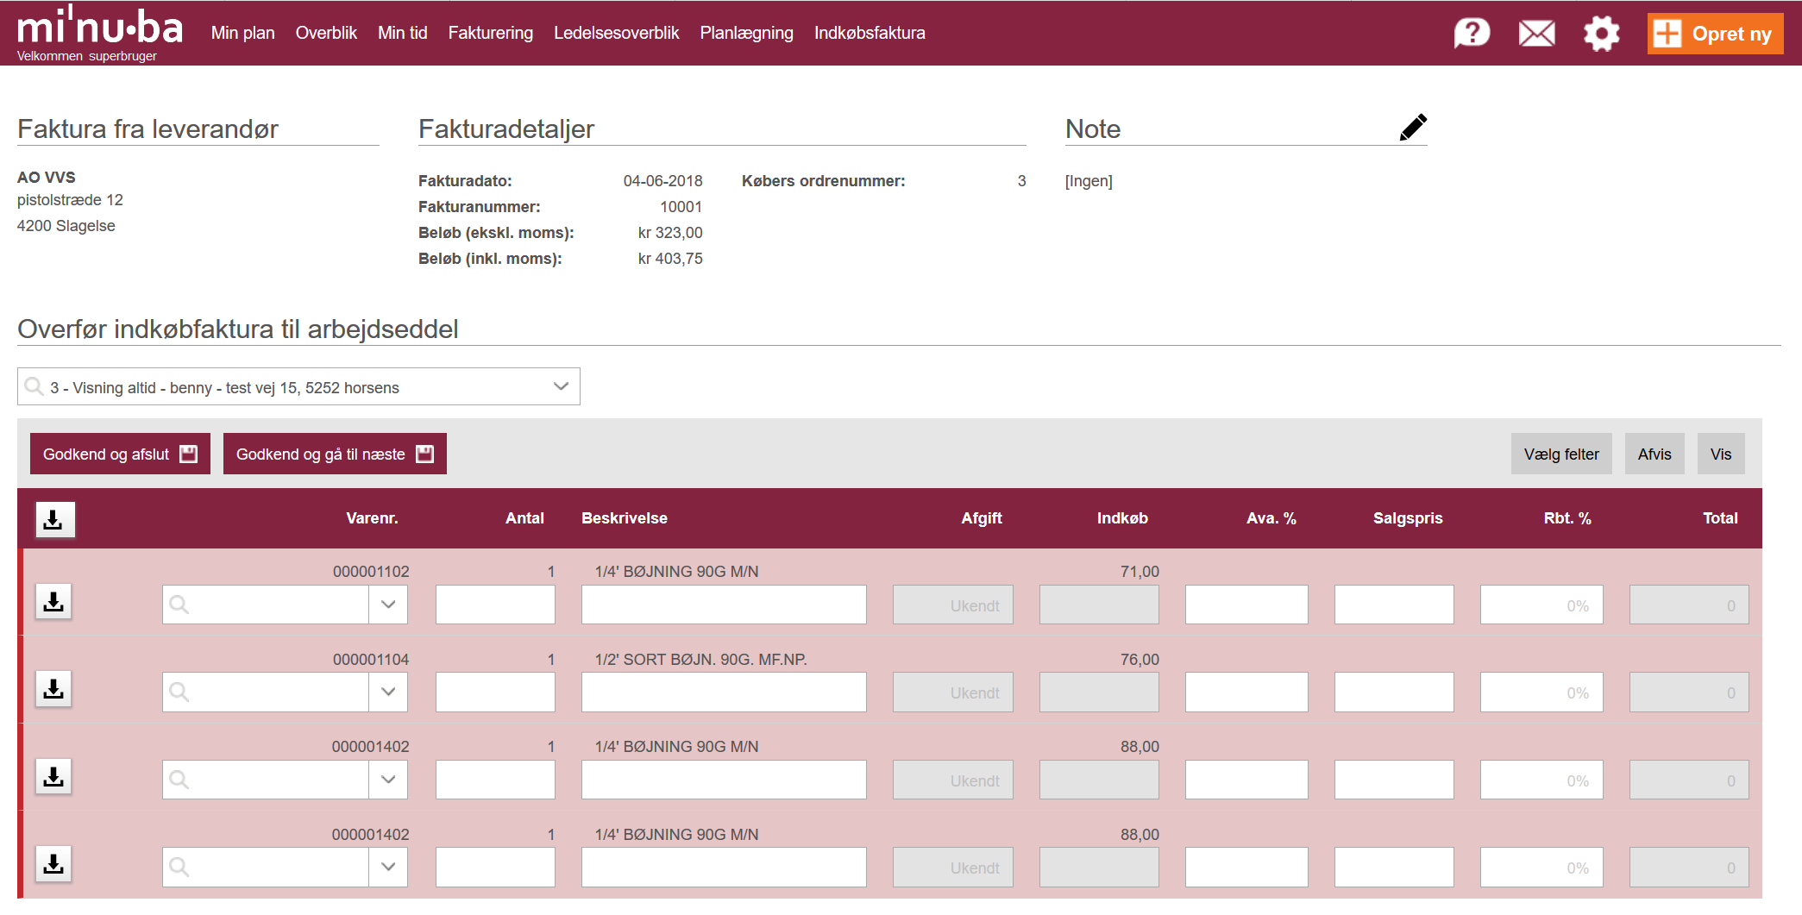Open the mail envelope icon
The image size is (1802, 915).
click(x=1536, y=34)
